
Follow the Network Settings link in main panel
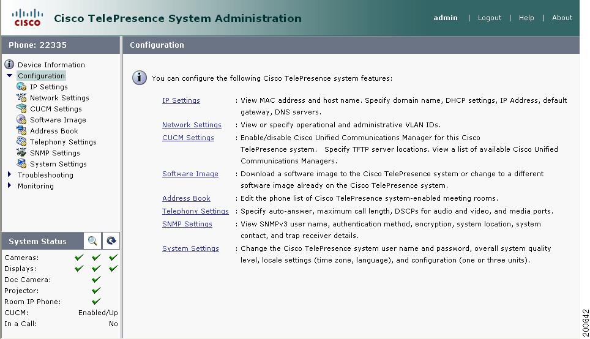click(192, 125)
